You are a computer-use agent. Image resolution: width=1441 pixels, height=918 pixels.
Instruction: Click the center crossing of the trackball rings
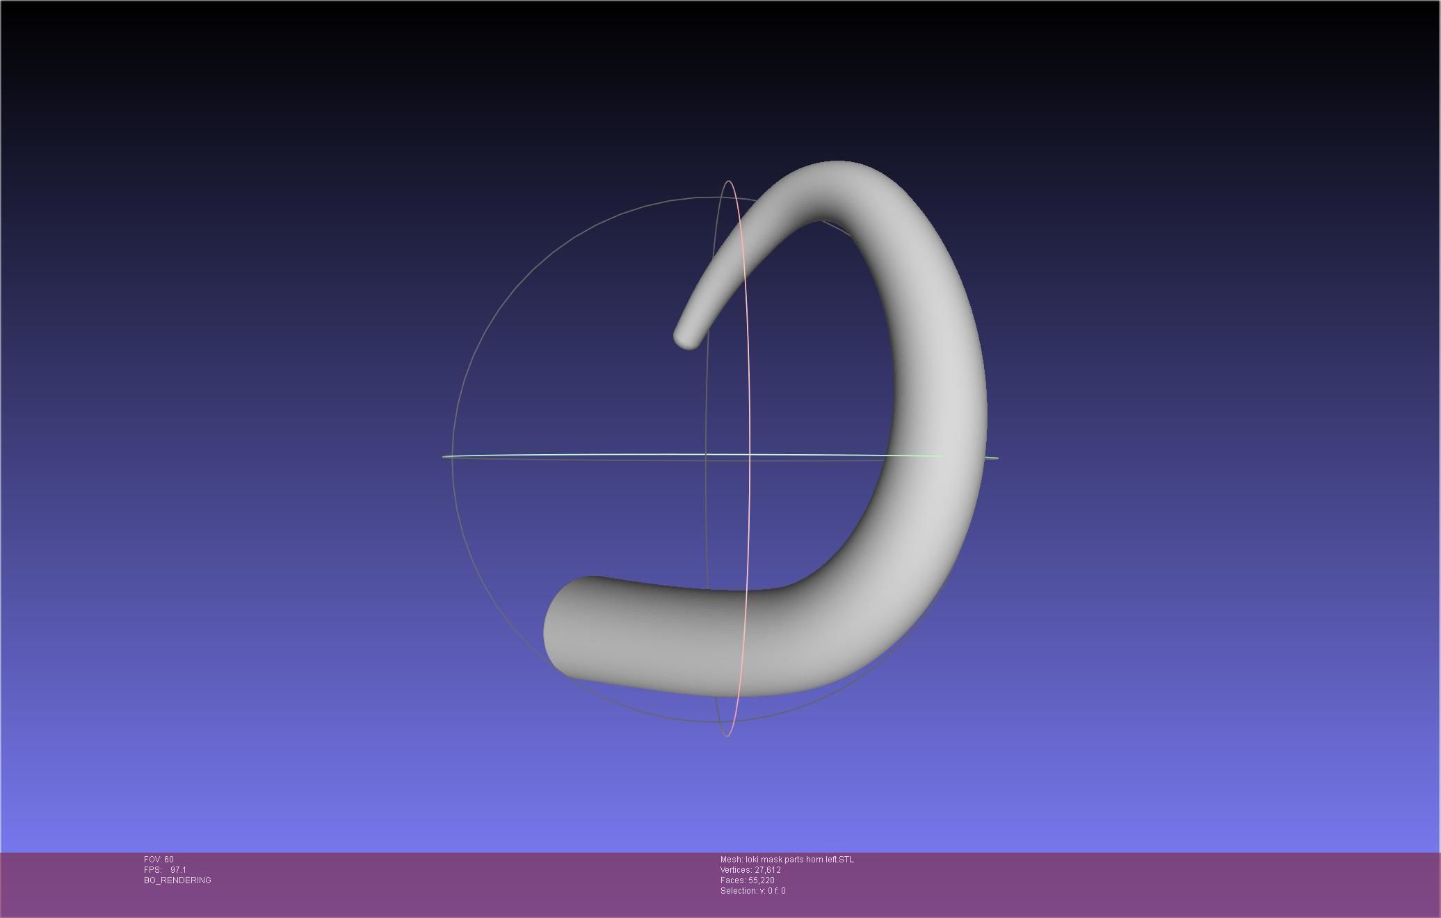tap(749, 456)
